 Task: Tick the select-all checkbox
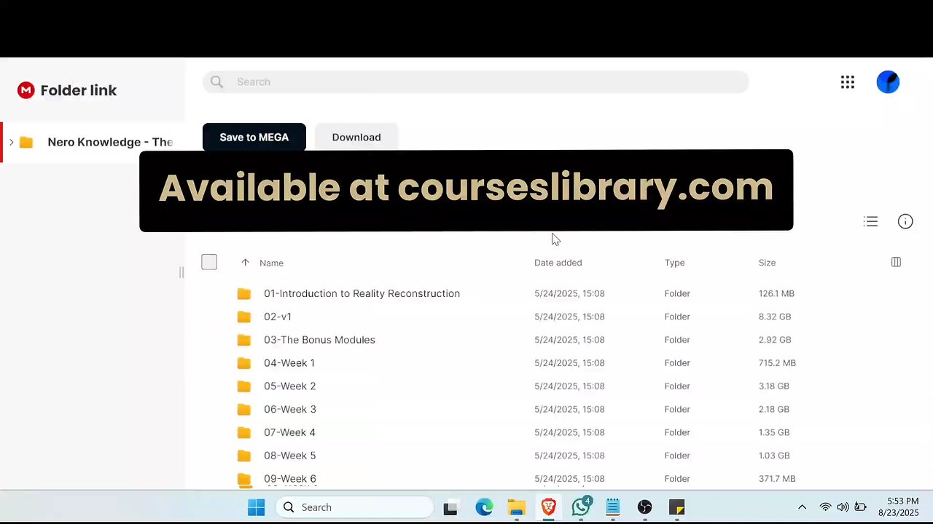209,262
